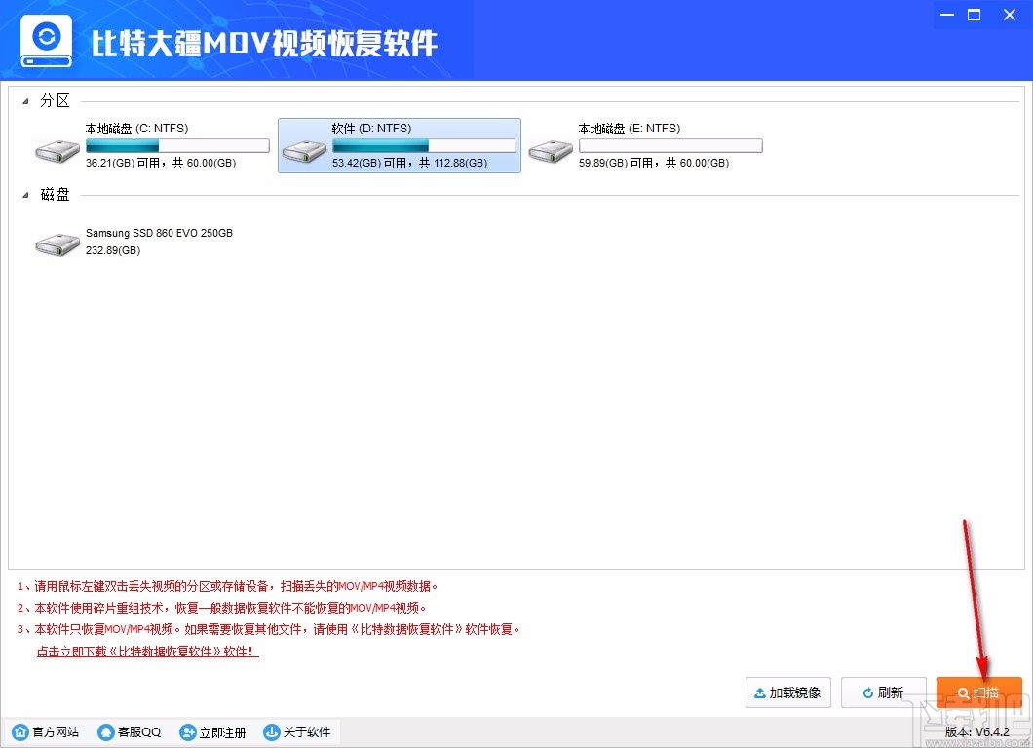The height and width of the screenshot is (748, 1033).
Task: Collapse the 分区 partitions section
Action: [x=26, y=100]
